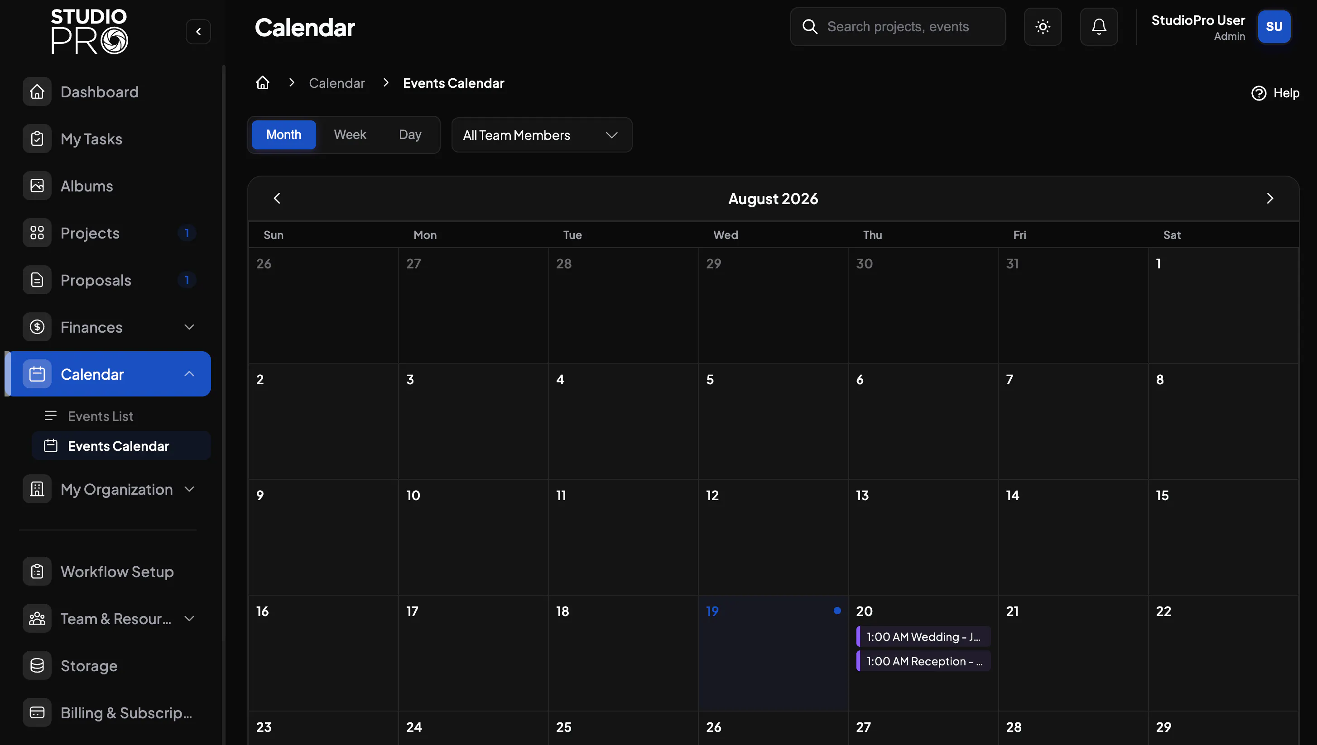Go to next month arrow

tap(1270, 199)
